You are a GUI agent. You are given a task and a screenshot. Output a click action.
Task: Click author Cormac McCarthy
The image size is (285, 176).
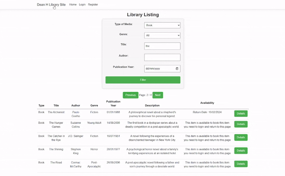point(76,165)
